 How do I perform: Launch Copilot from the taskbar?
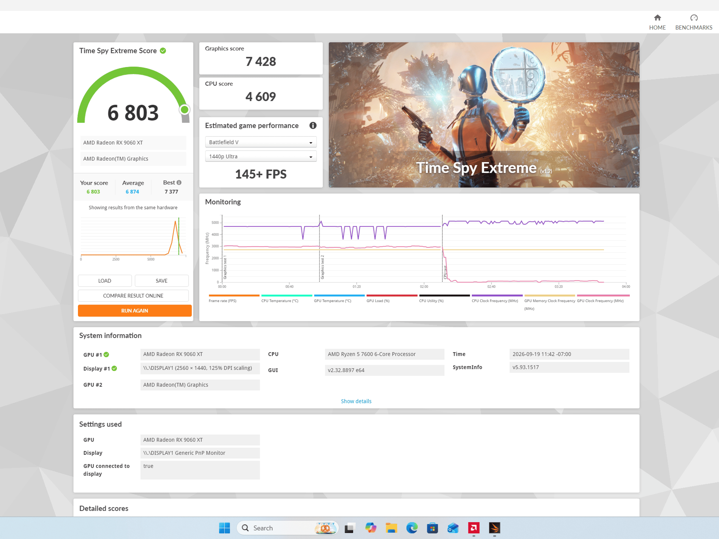371,528
